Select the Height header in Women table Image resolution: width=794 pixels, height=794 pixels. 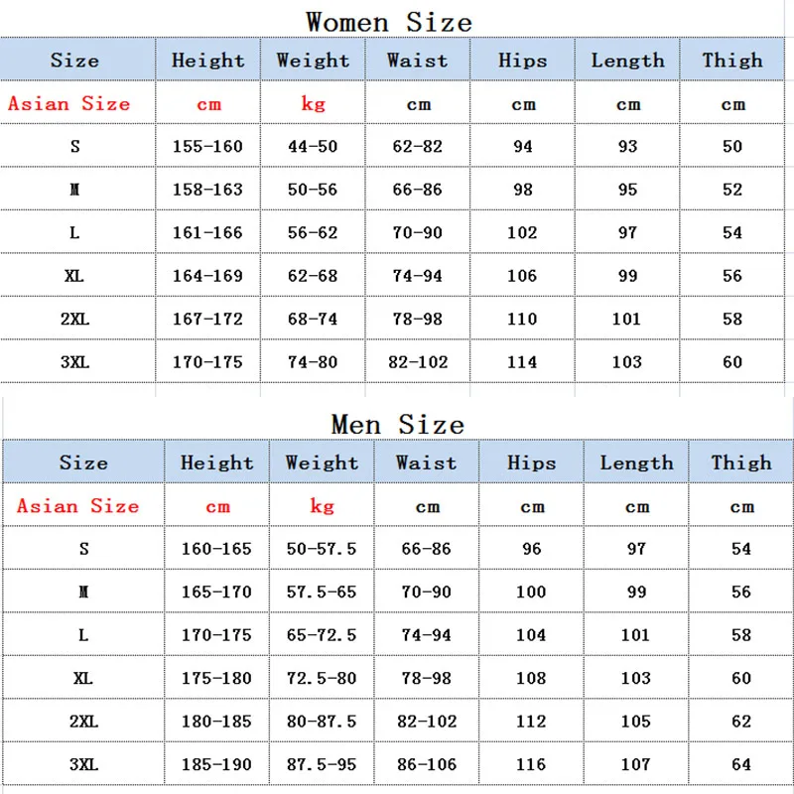[207, 60]
